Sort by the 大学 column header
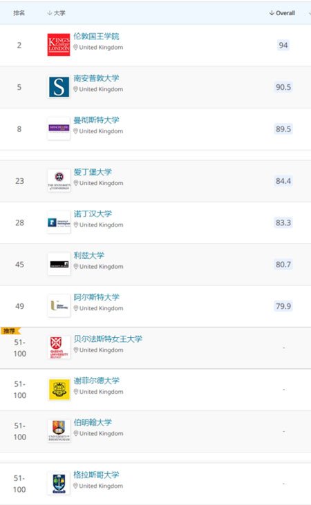 (56, 13)
